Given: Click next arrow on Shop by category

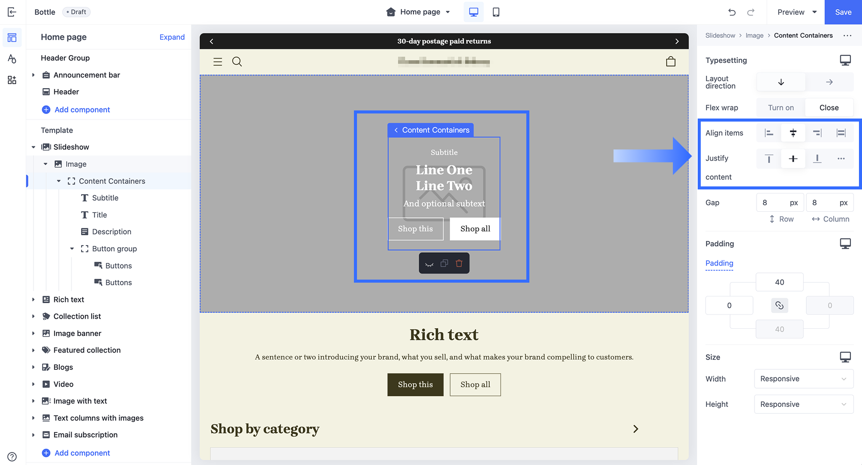Looking at the screenshot, I should 636,429.
